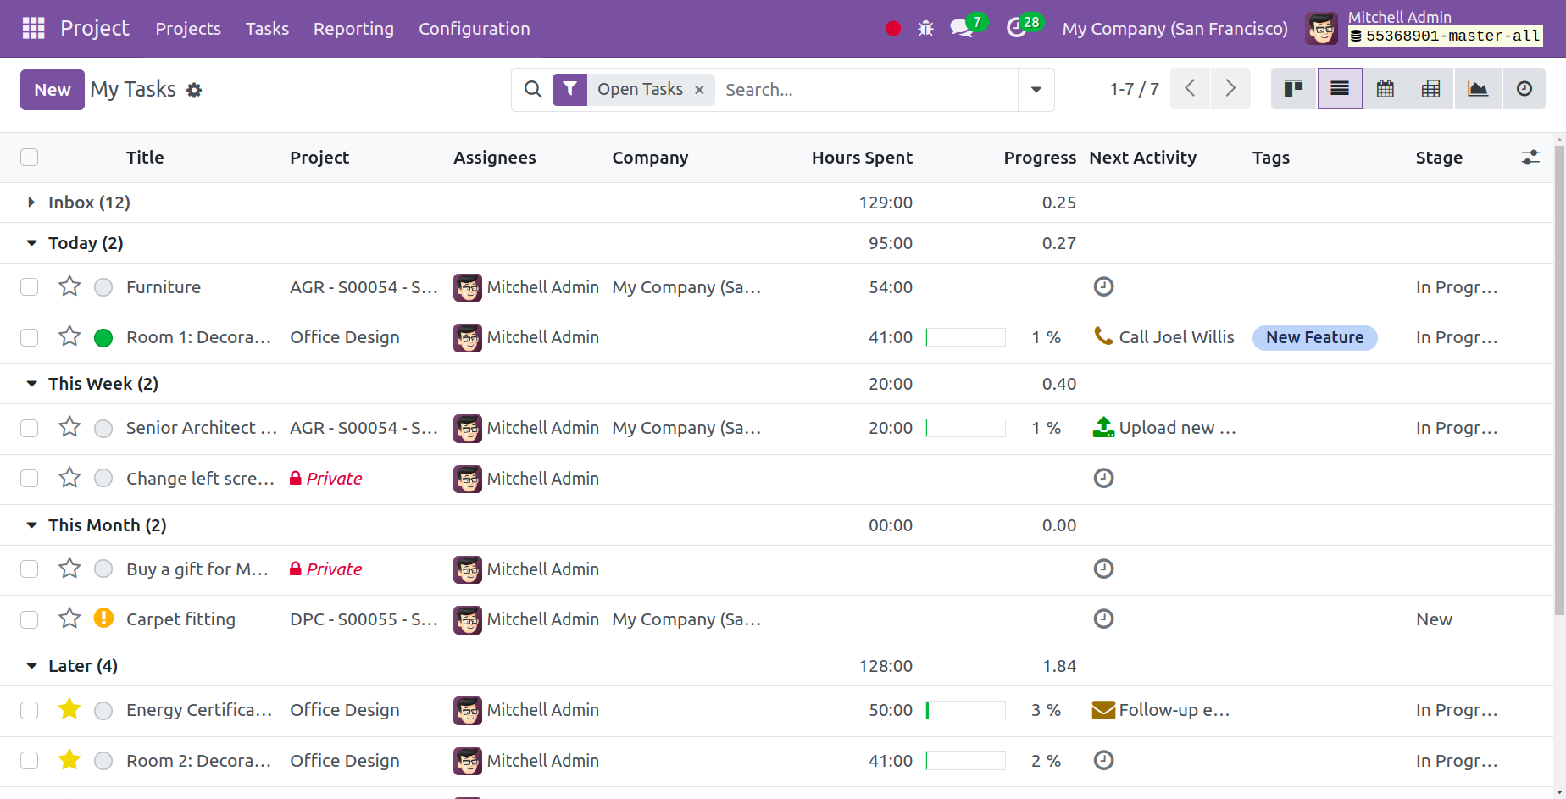Screen dimensions: 1566x799
Task: Check Energy Certificate row checkbox
Action: tap(30, 710)
